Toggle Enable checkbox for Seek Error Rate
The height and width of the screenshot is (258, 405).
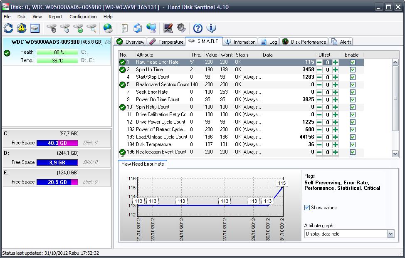coord(353,92)
